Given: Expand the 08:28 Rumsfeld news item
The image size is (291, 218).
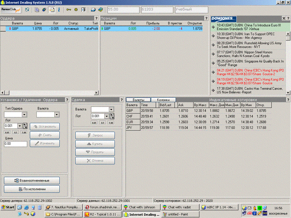Looking at the screenshot, I should (213, 45).
